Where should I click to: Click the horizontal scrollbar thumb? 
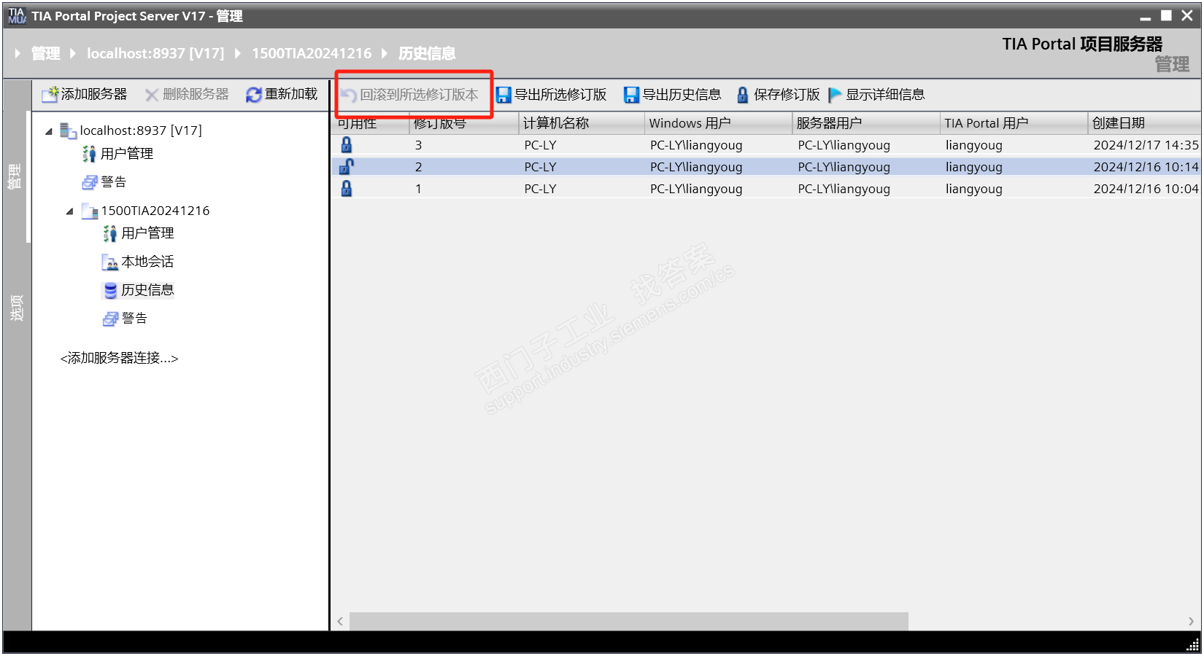click(629, 621)
